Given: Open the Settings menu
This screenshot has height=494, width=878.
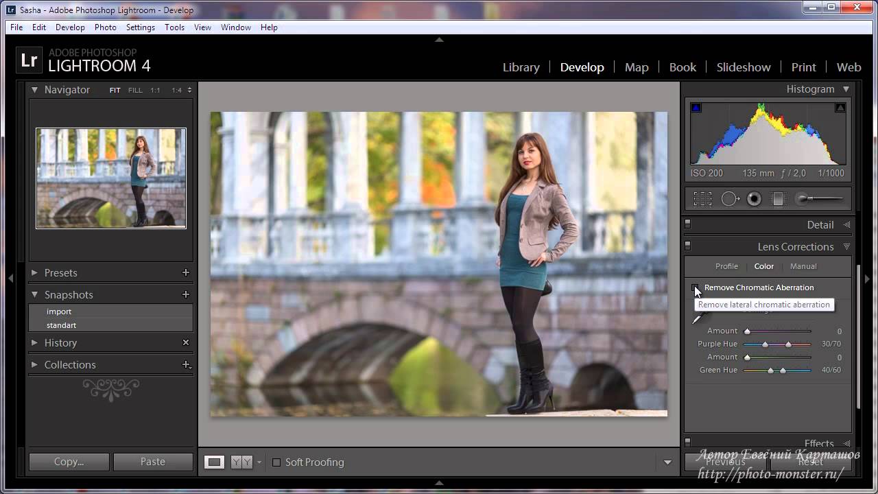Looking at the screenshot, I should pos(141,27).
